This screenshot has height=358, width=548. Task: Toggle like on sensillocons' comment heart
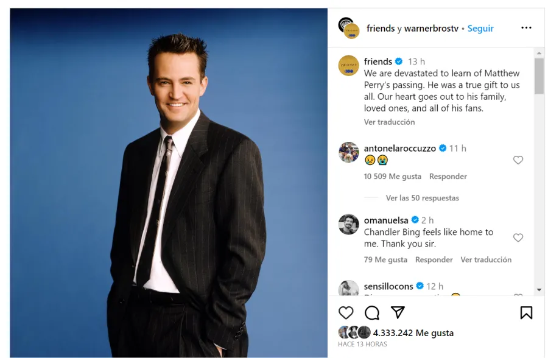[x=518, y=293]
